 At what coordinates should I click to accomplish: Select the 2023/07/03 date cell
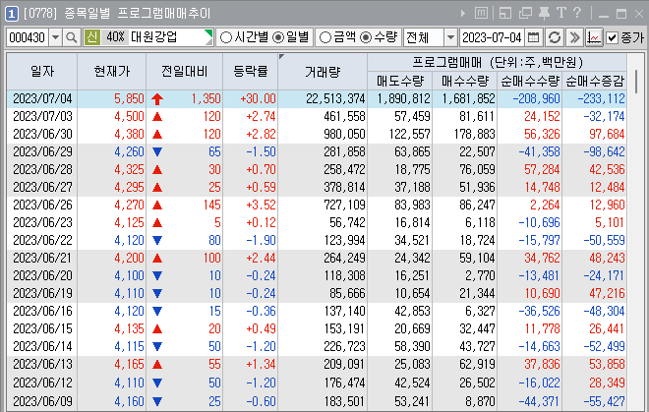[x=42, y=116]
